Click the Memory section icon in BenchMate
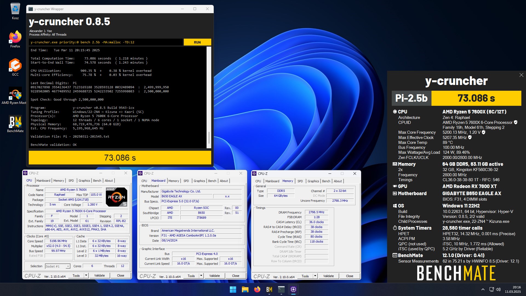The width and height of the screenshot is (526, 296). [x=395, y=164]
